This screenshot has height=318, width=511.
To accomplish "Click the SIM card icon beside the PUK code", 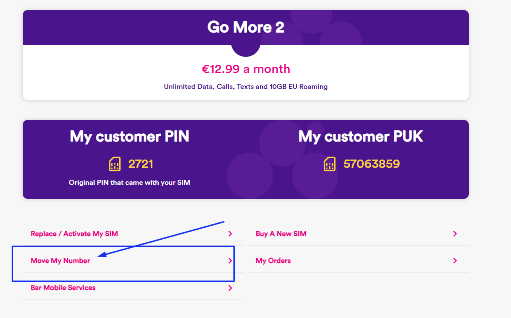I will pos(330,164).
